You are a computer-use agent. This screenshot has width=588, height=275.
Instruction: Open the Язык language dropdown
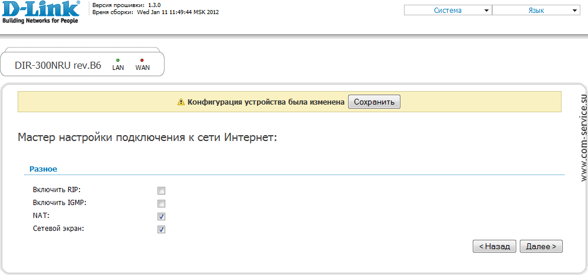pos(536,11)
